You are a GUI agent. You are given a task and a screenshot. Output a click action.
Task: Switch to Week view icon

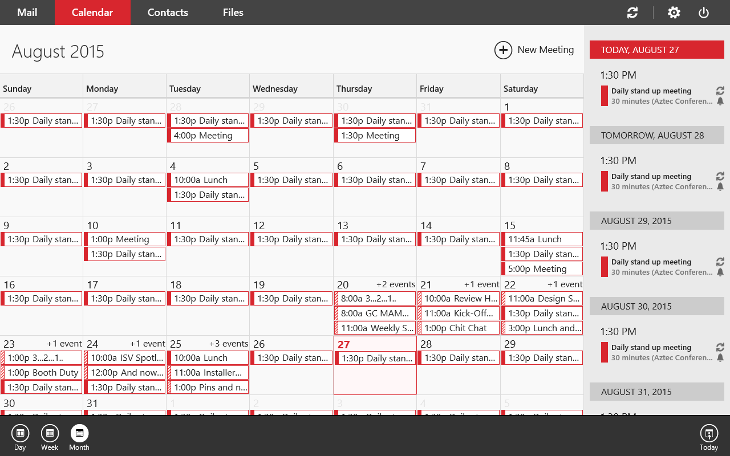point(50,434)
